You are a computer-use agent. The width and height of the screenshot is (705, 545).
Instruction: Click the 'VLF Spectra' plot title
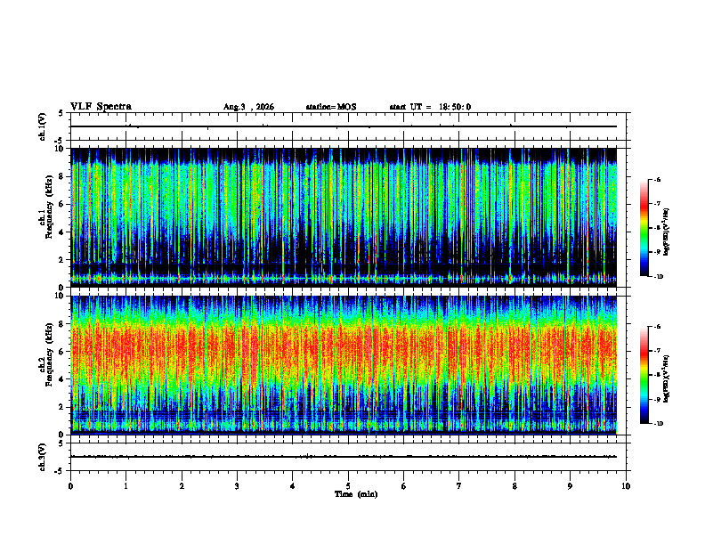click(x=101, y=107)
